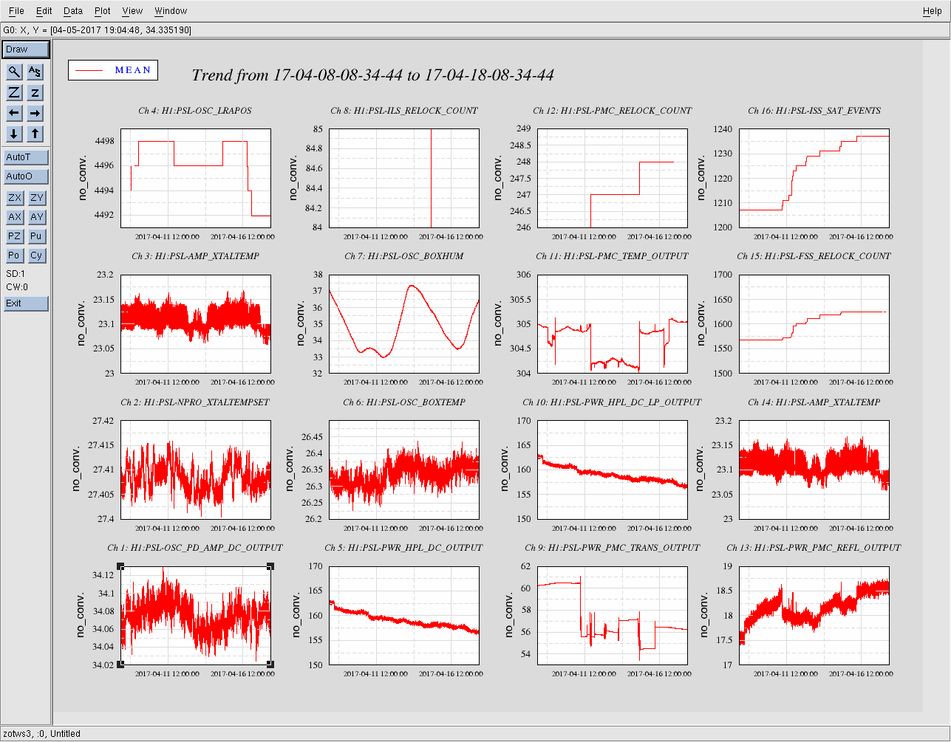This screenshot has height=742, width=951.
Task: Select the H1:PSL-OSC_BOXHUM graph
Action: (x=403, y=323)
